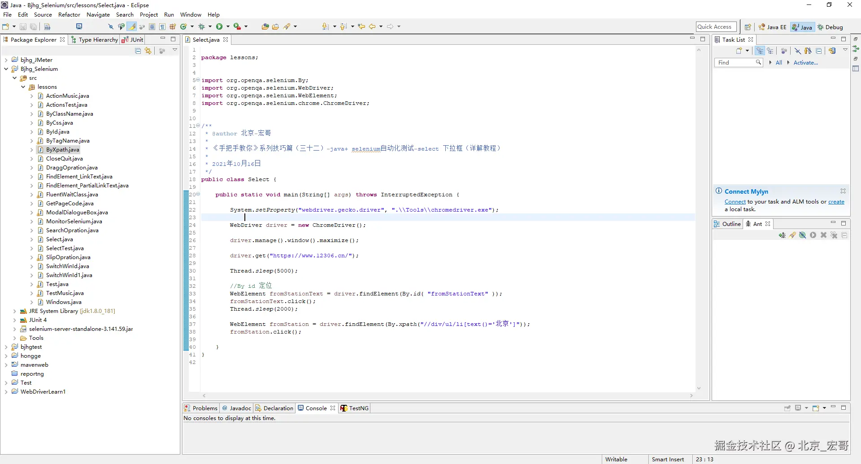Expand the JRE System Library node
Viewport: 861px width, 464px height.
[x=15, y=311]
